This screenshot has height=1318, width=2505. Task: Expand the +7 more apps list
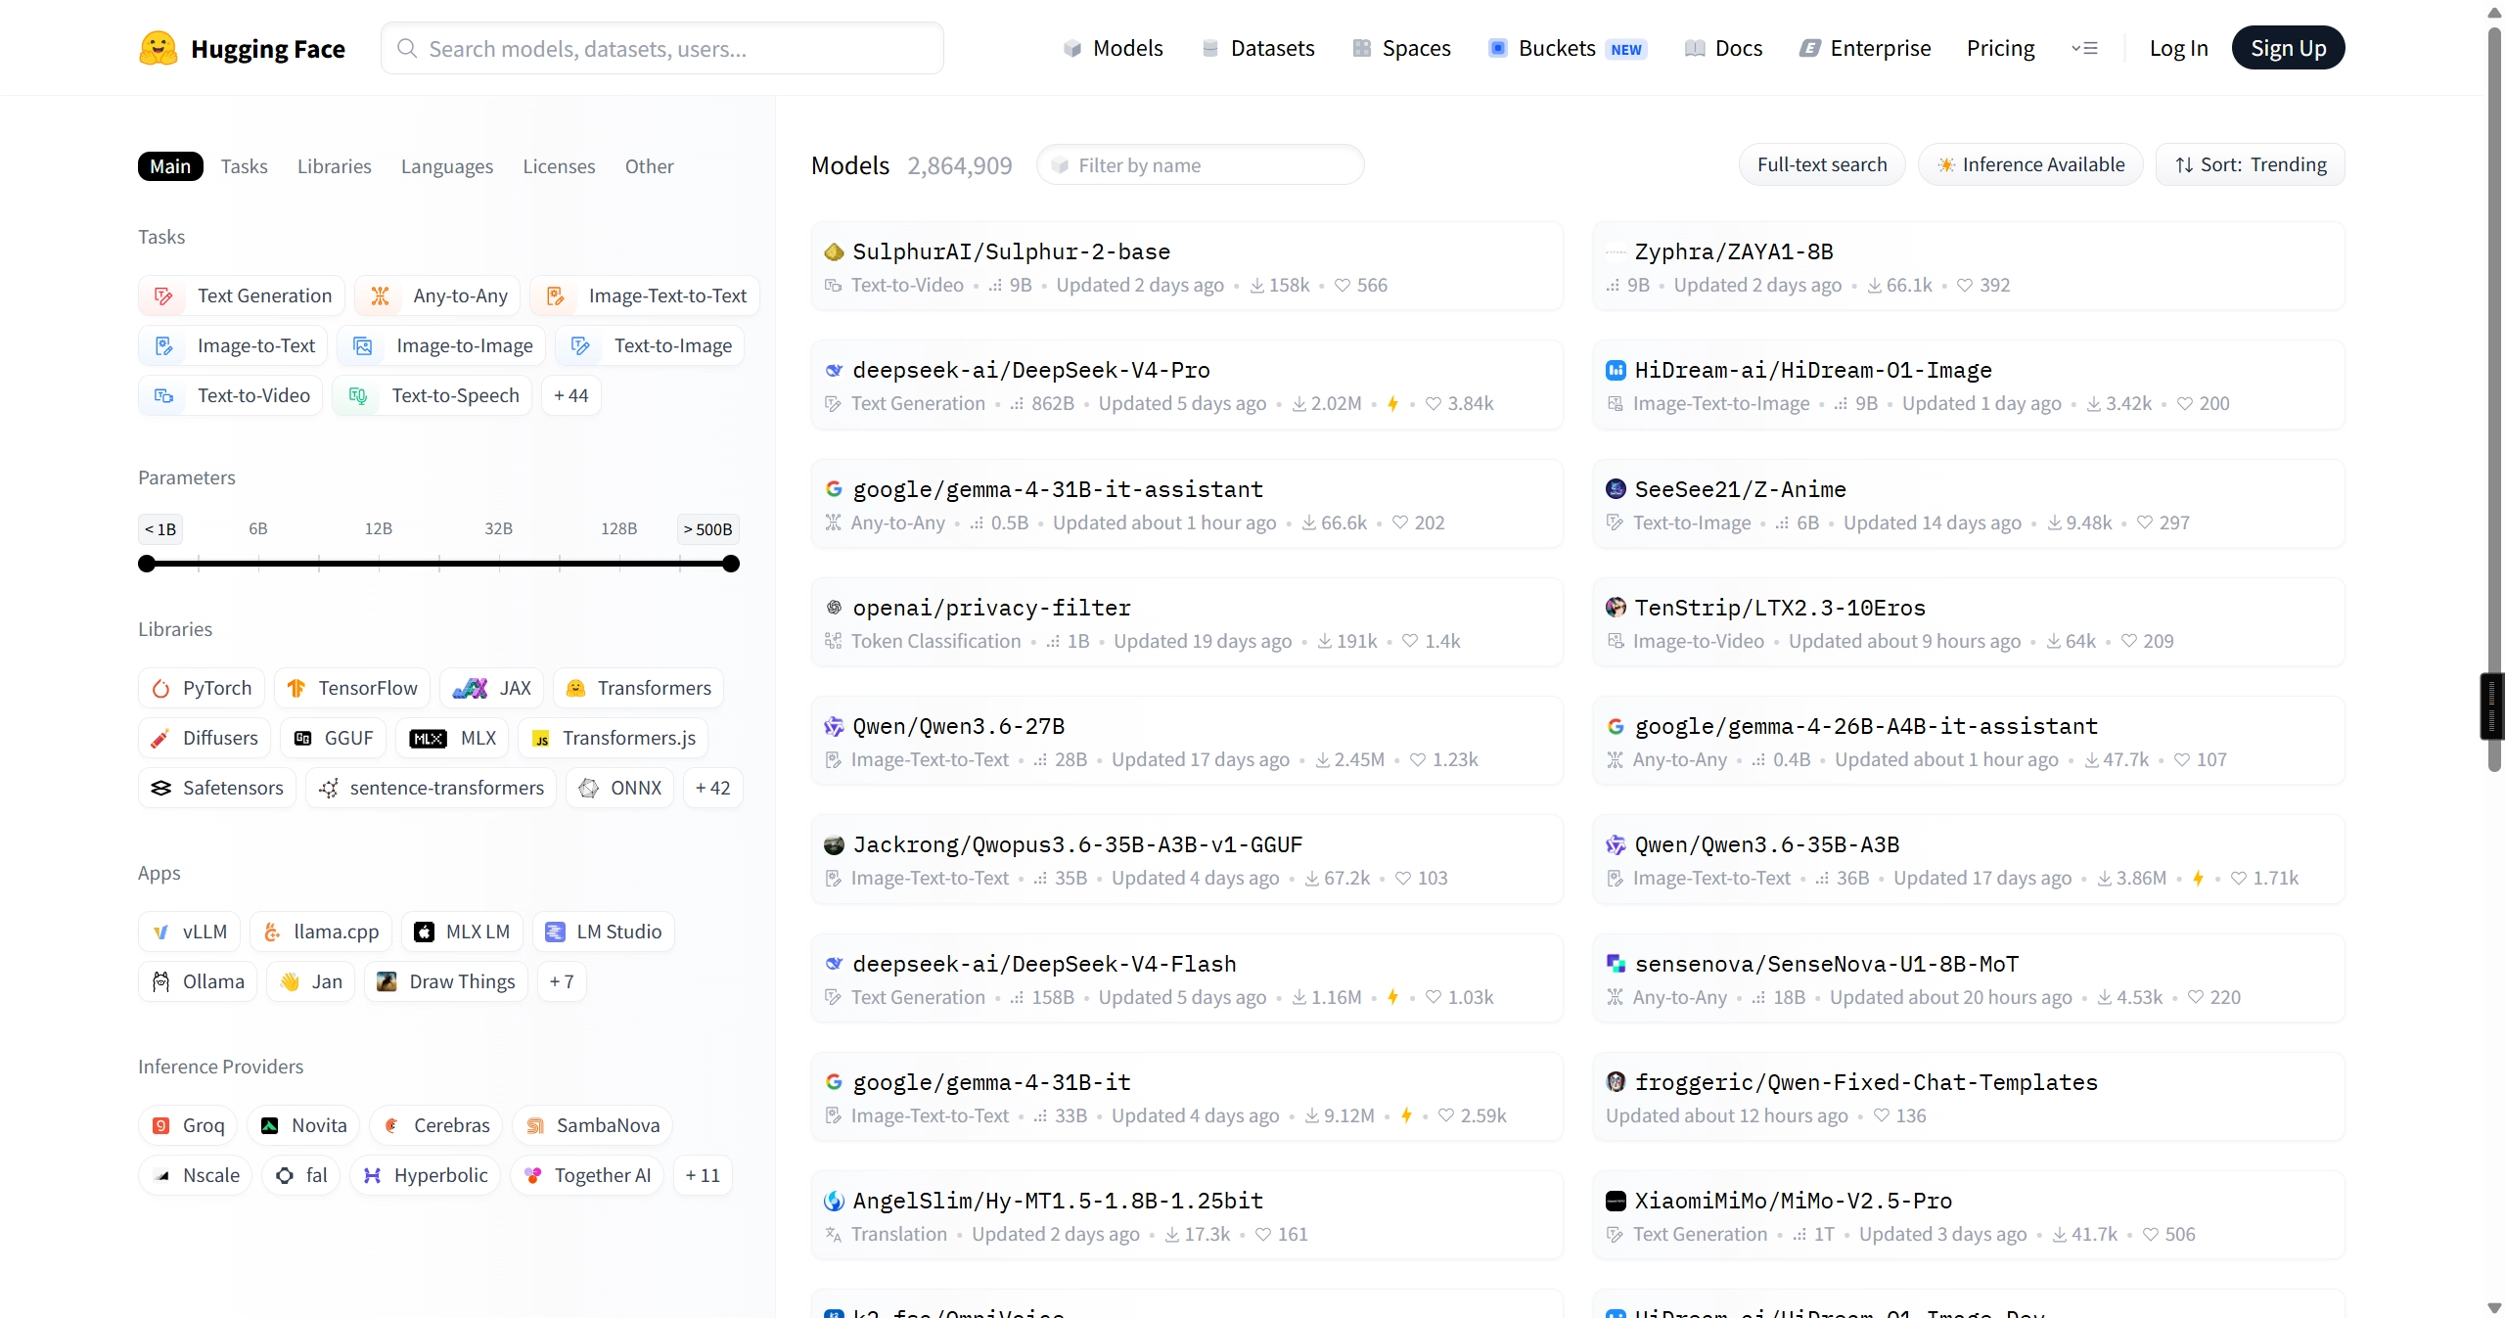coord(562,981)
